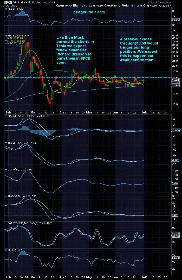Click the Elon Musk shorts annotation text
The height and width of the screenshot is (280, 182).
[75, 50]
